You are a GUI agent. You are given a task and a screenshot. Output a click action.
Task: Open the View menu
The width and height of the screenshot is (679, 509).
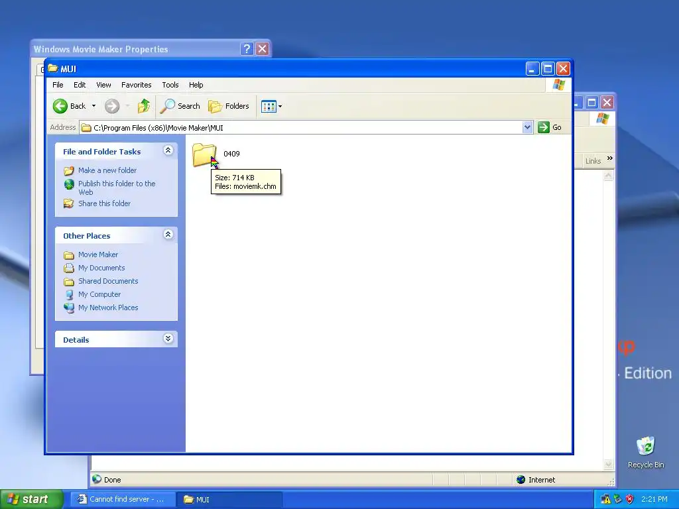coord(103,85)
